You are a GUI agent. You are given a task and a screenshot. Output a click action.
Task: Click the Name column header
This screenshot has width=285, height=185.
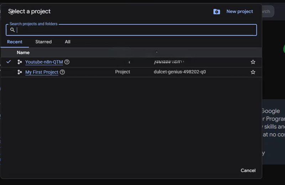(23, 53)
